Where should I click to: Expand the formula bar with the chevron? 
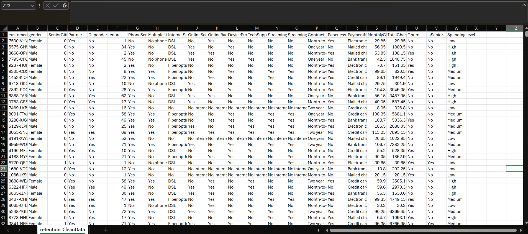tap(524, 5)
